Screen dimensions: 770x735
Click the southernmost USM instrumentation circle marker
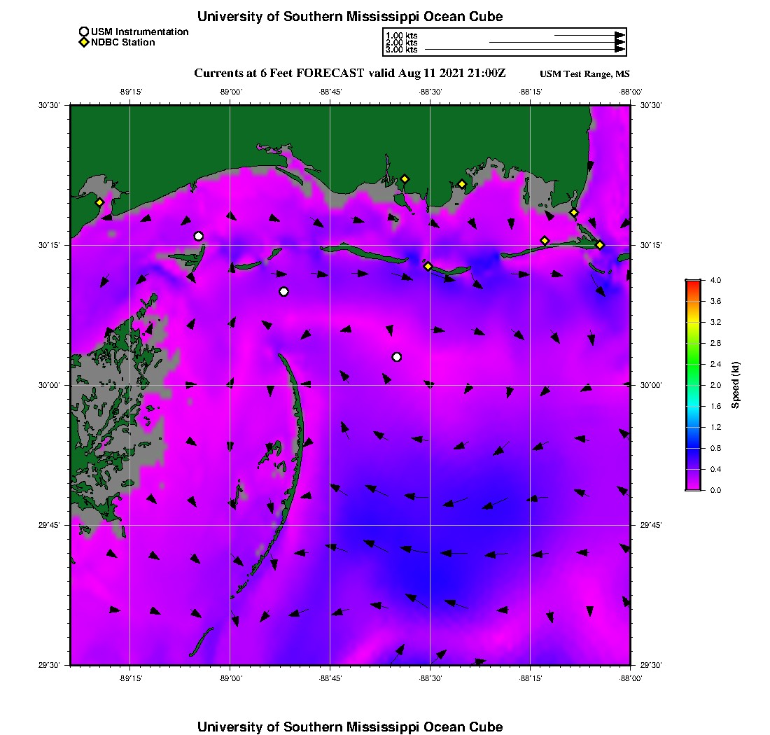click(x=397, y=357)
